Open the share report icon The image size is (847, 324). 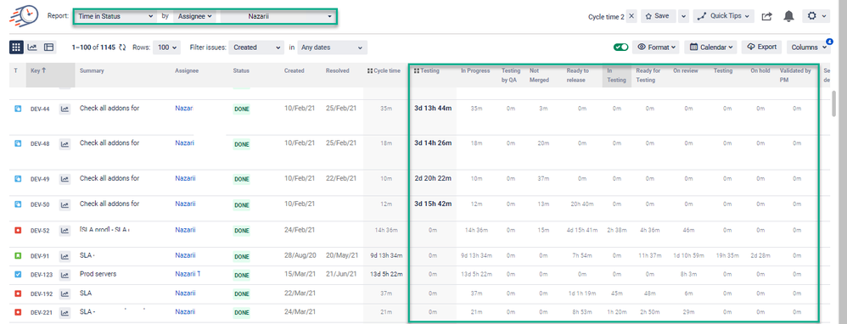[766, 16]
